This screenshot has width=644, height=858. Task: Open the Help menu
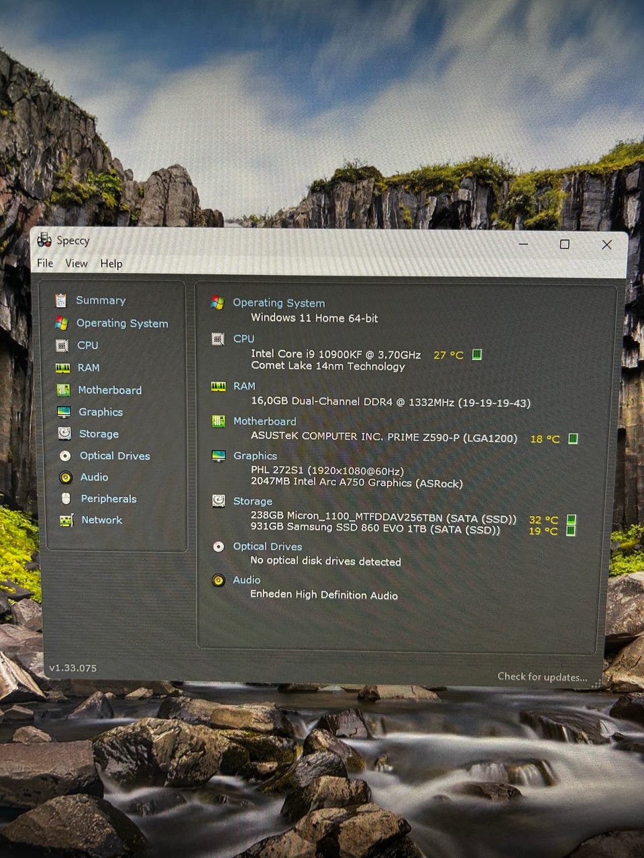[111, 263]
